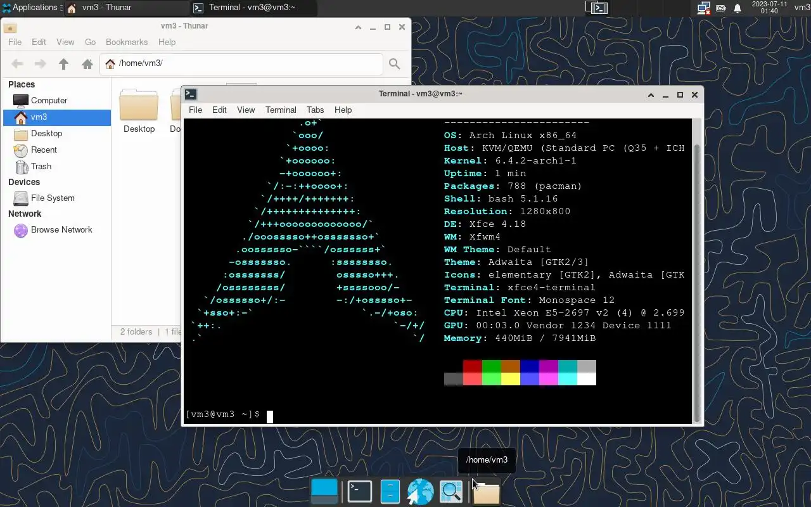811x507 pixels.
Task: Select Trash in Thunar sidebar
Action: (57, 166)
